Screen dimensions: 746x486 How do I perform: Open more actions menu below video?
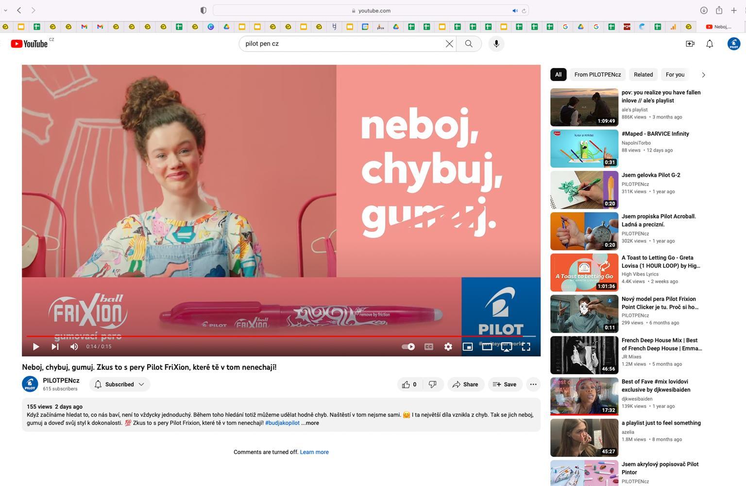(533, 385)
